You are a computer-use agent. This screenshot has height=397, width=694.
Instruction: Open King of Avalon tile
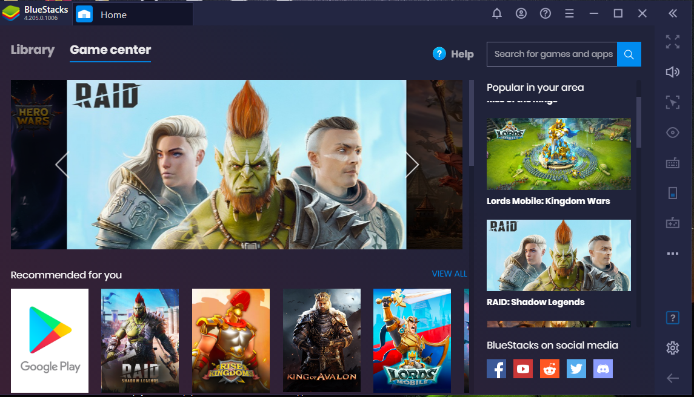tap(322, 340)
